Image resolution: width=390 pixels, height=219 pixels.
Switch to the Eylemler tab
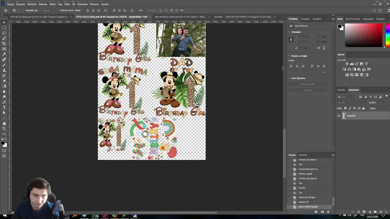click(303, 155)
